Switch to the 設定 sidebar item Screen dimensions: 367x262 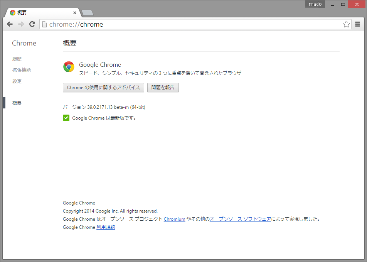[x=17, y=81]
